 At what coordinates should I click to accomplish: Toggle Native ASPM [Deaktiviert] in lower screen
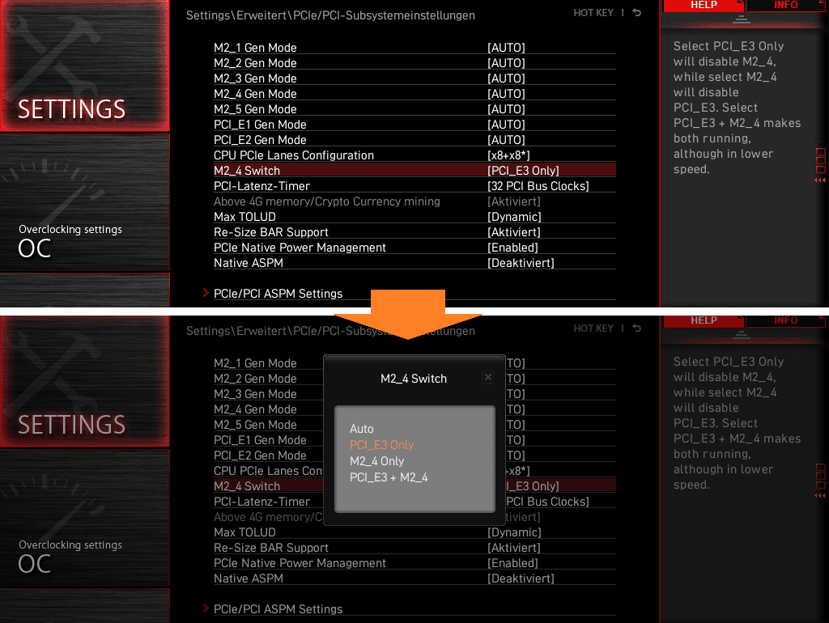(521, 578)
